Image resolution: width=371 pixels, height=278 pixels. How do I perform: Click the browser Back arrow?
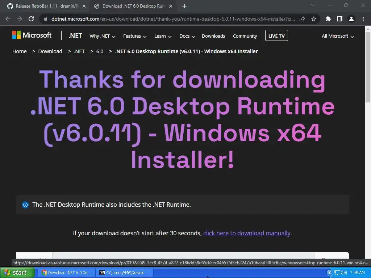click(x=8, y=19)
